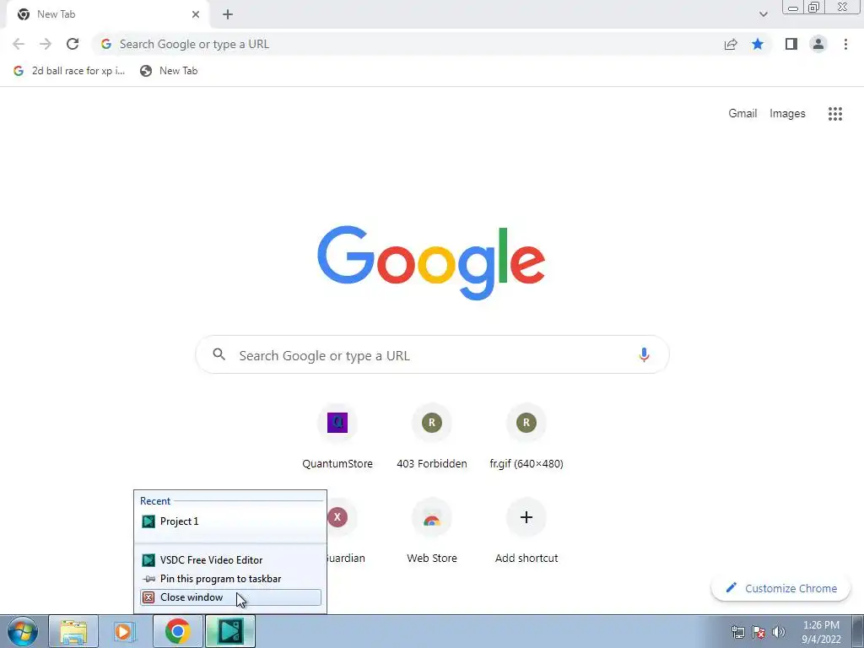
Task: Click the share page icon in address bar
Action: (731, 44)
